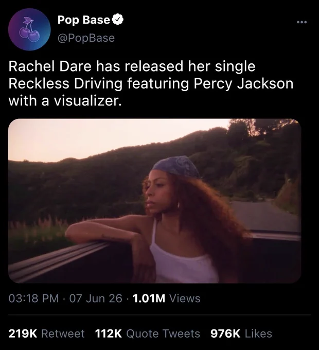
Task: Click the 07 Jun 26 date
Action: tap(96, 299)
